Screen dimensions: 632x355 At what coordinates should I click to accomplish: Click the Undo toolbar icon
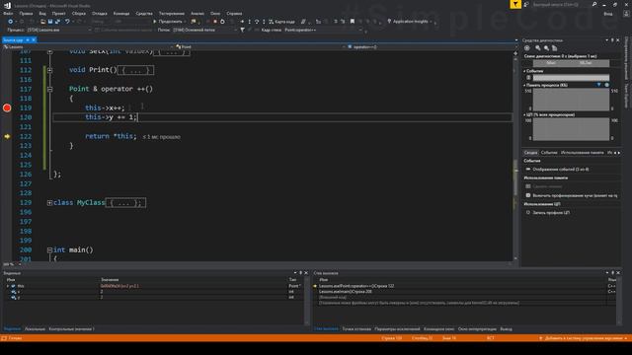67,22
